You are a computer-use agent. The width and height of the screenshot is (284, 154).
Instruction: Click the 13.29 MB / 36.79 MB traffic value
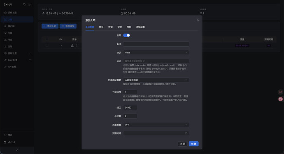pyautogui.click(x=58, y=14)
